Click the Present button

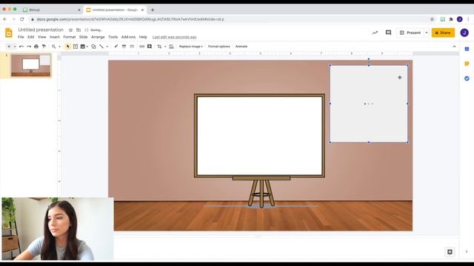410,33
